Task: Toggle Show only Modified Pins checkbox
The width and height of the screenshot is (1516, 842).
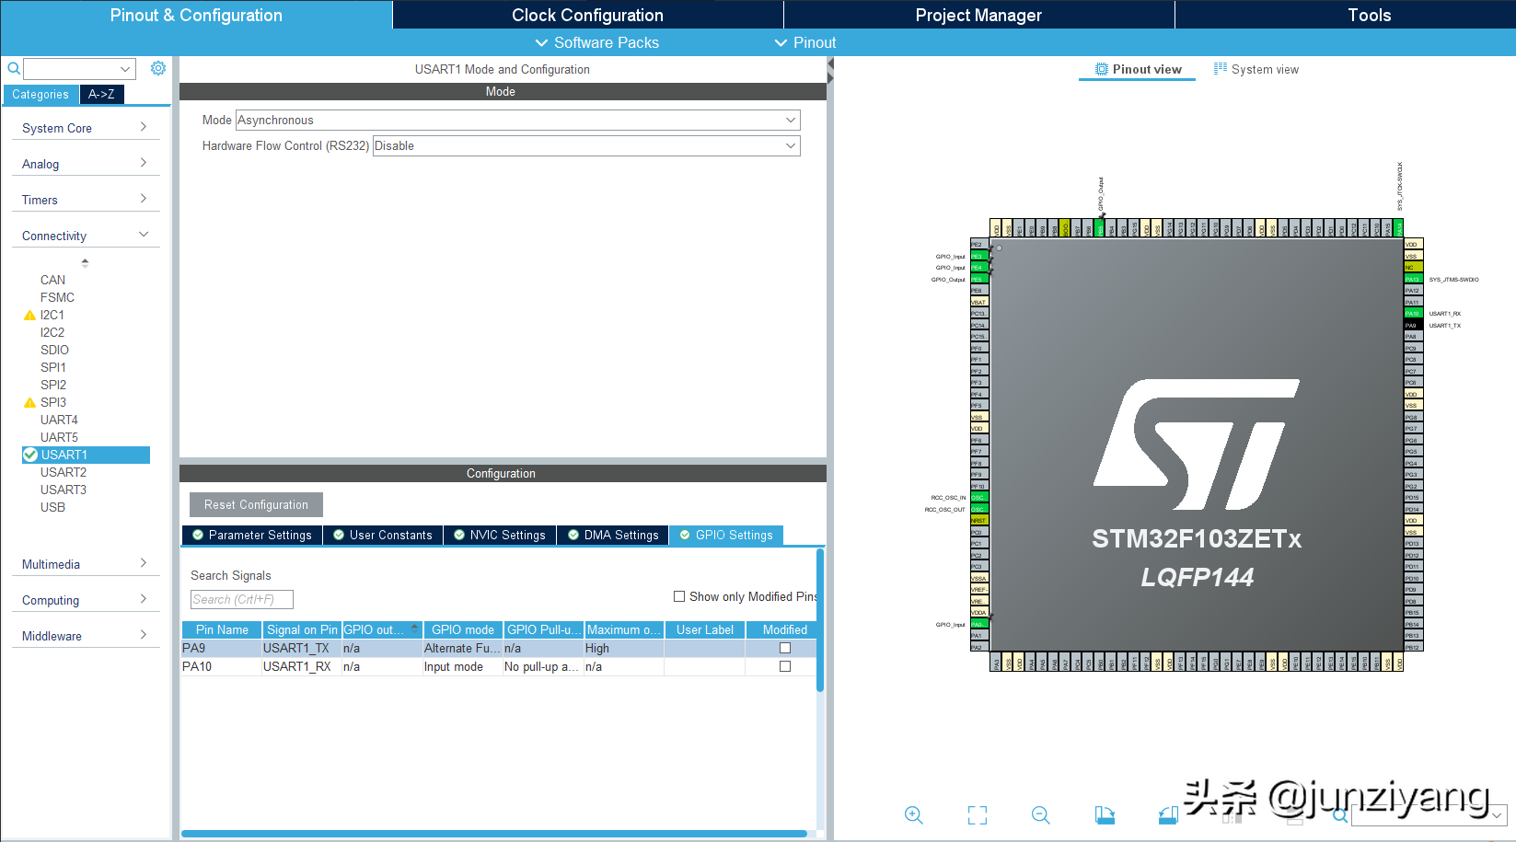Action: [x=679, y=596]
